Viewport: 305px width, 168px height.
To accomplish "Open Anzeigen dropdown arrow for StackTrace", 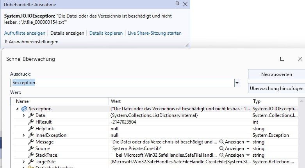I will (248, 155).
